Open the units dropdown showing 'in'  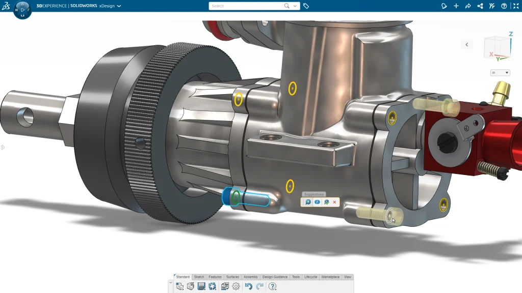[500, 73]
